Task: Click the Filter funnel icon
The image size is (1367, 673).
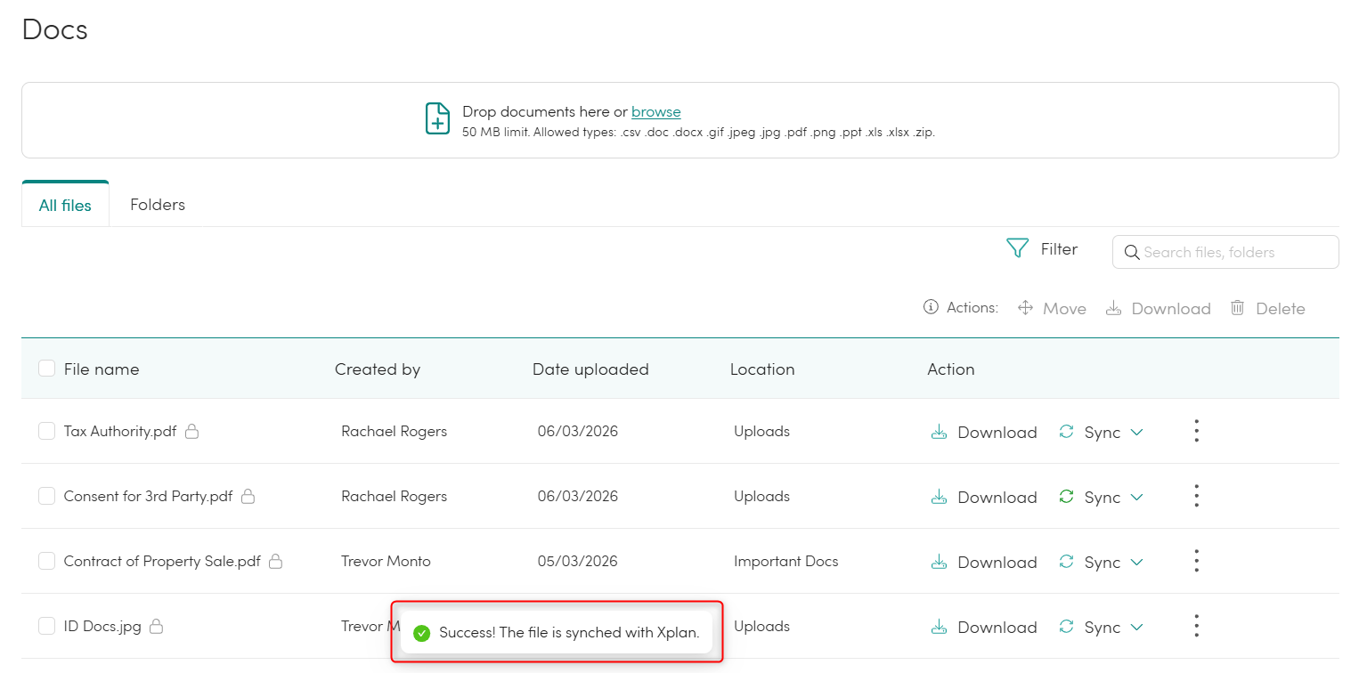Action: point(1017,248)
